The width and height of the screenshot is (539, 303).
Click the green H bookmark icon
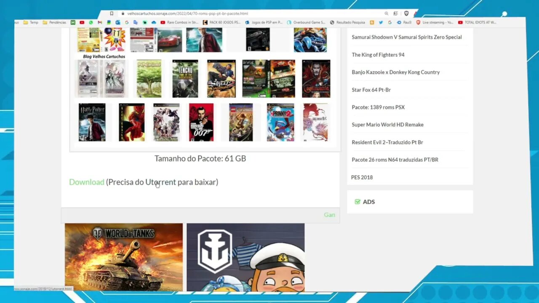pos(73,22)
